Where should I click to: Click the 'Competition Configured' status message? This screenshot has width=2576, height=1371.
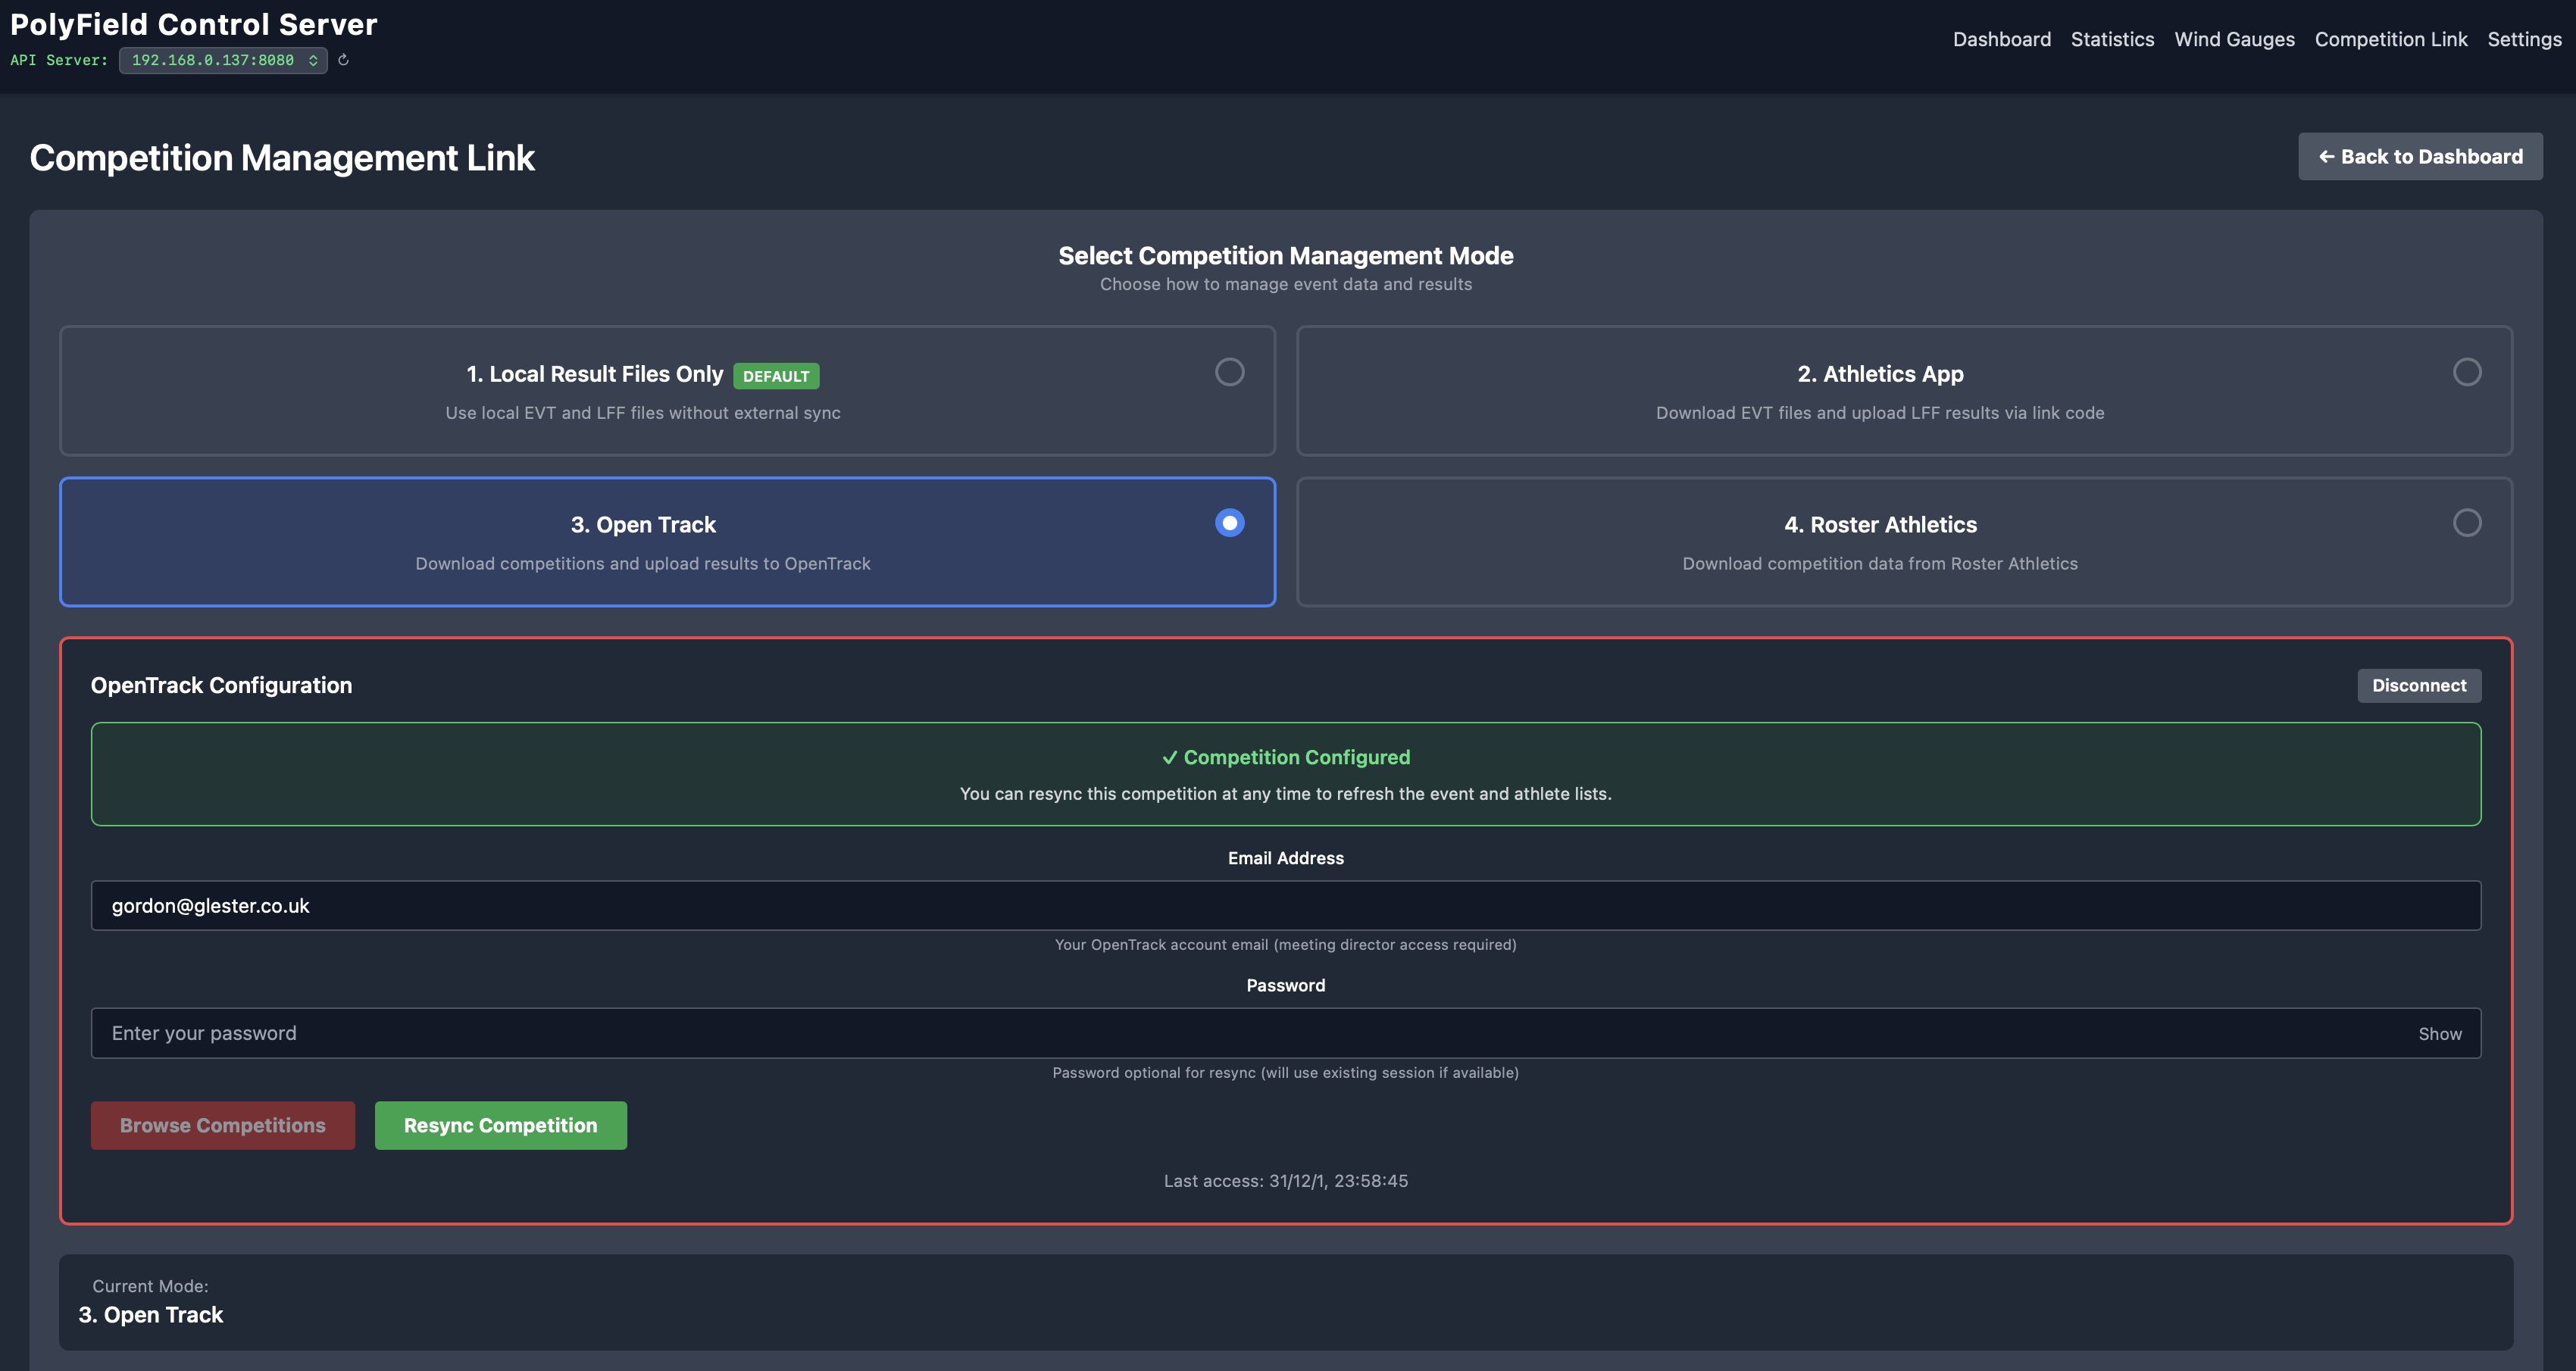[1285, 757]
